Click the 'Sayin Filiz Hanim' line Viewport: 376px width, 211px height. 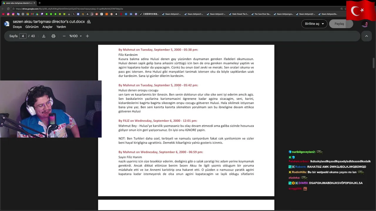[130, 157]
